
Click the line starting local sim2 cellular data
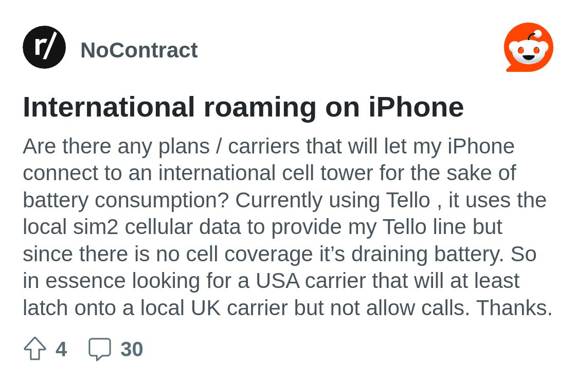coord(262,227)
